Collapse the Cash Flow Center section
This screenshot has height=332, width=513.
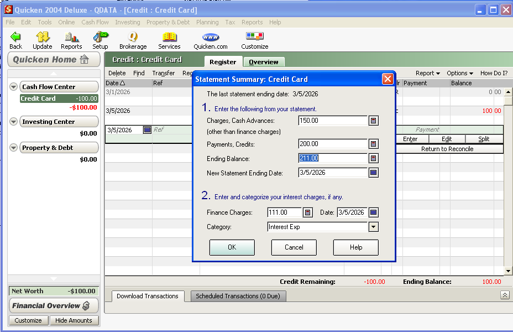(14, 87)
